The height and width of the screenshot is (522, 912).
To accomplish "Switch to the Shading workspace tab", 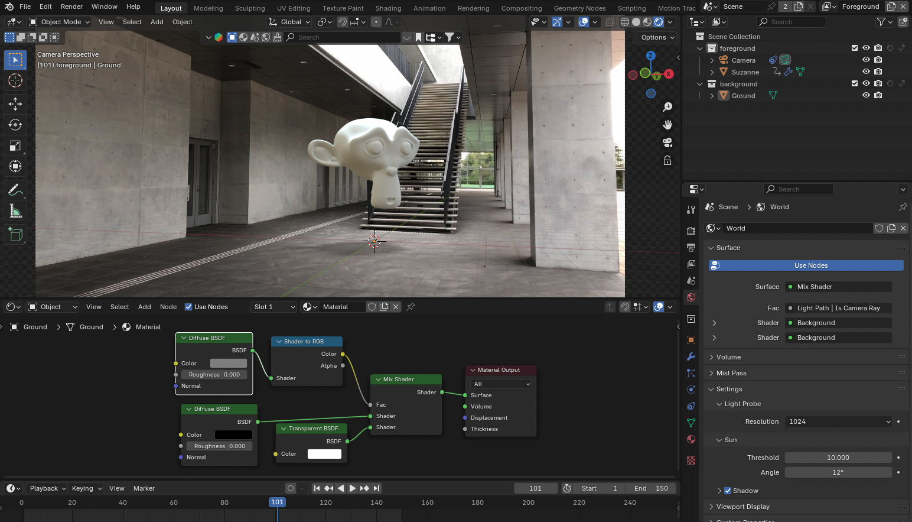I will click(x=388, y=8).
